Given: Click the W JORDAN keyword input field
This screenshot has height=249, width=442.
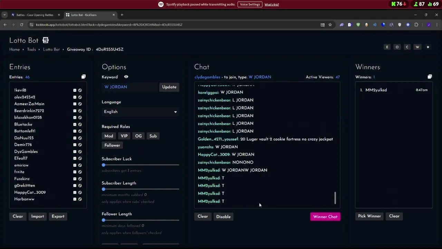Looking at the screenshot, I should click(x=130, y=87).
